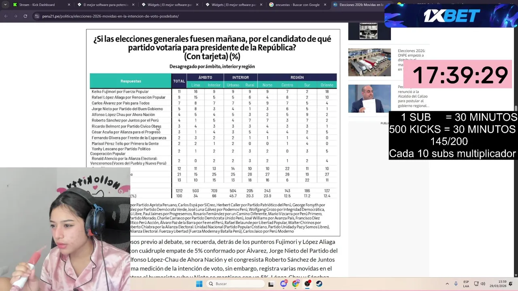This screenshot has width=518, height=291.
Task: Open the volume tray icon
Action: pyautogui.click(x=484, y=284)
